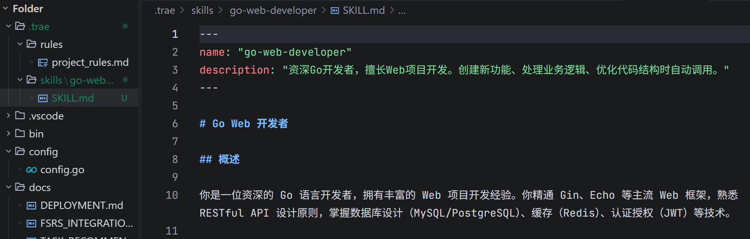Collapse the rules folder chevron
Image resolution: width=750 pixels, height=239 pixels.
coord(20,44)
